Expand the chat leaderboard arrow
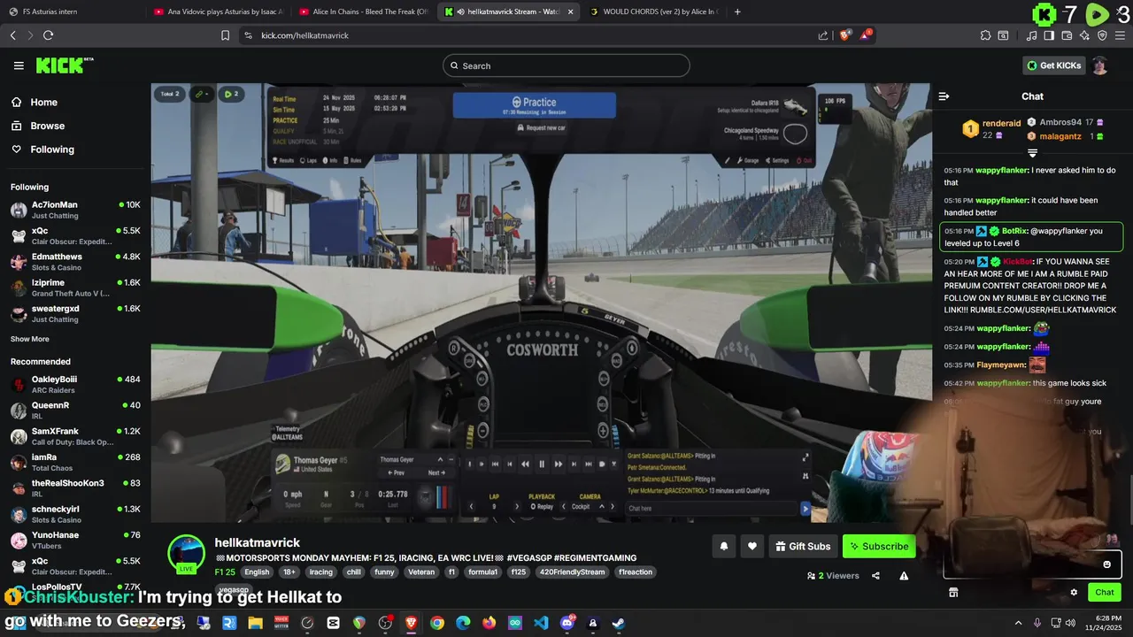The width and height of the screenshot is (1133, 637). coord(1032,153)
